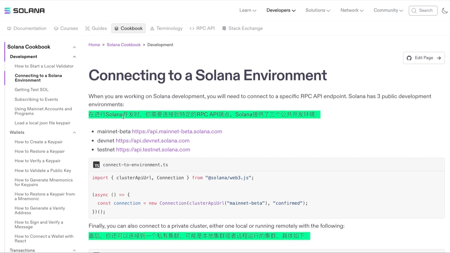This screenshot has width=450, height=253.
Task: Click the highlighted Chinese translation about RPC API
Action: [x=204, y=114]
